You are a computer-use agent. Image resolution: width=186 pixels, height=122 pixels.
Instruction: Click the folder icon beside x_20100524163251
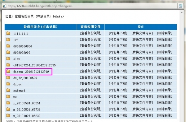8,103
